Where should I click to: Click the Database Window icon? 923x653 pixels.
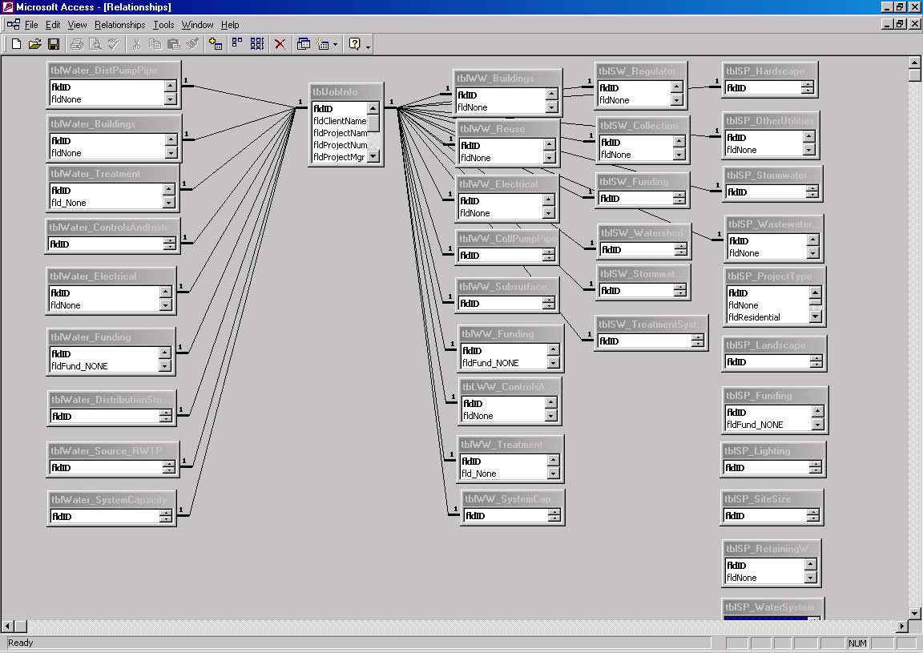(x=303, y=44)
